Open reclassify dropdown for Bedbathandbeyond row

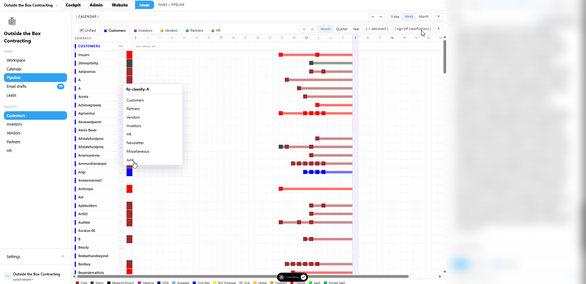tap(121, 256)
